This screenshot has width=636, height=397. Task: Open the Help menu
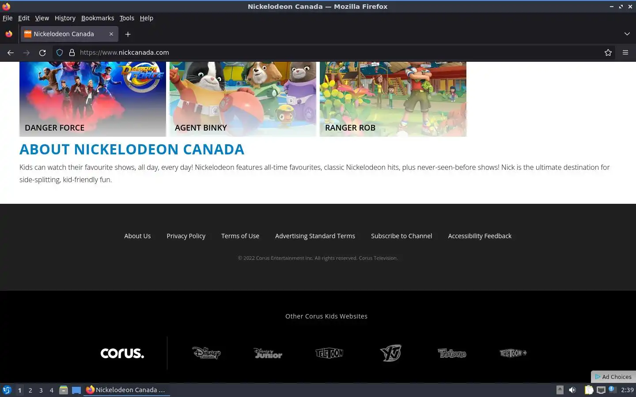146,18
